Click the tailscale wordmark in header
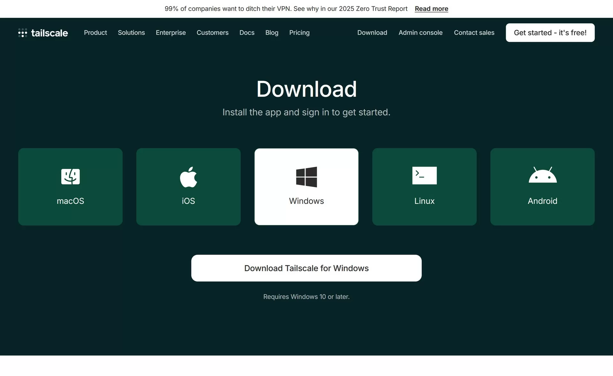This screenshot has width=613, height=376. (x=49, y=33)
